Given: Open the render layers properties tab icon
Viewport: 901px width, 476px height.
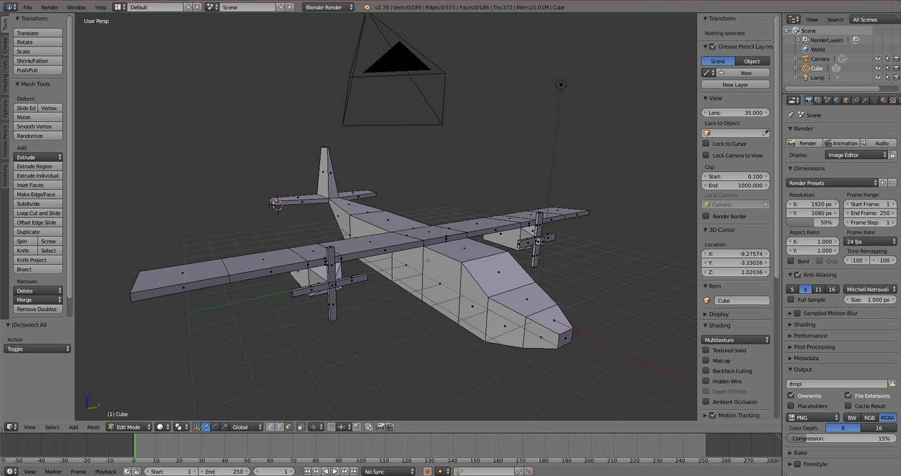Looking at the screenshot, I should (x=818, y=100).
